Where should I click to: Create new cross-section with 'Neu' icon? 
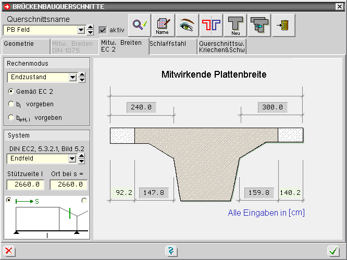[236, 24]
